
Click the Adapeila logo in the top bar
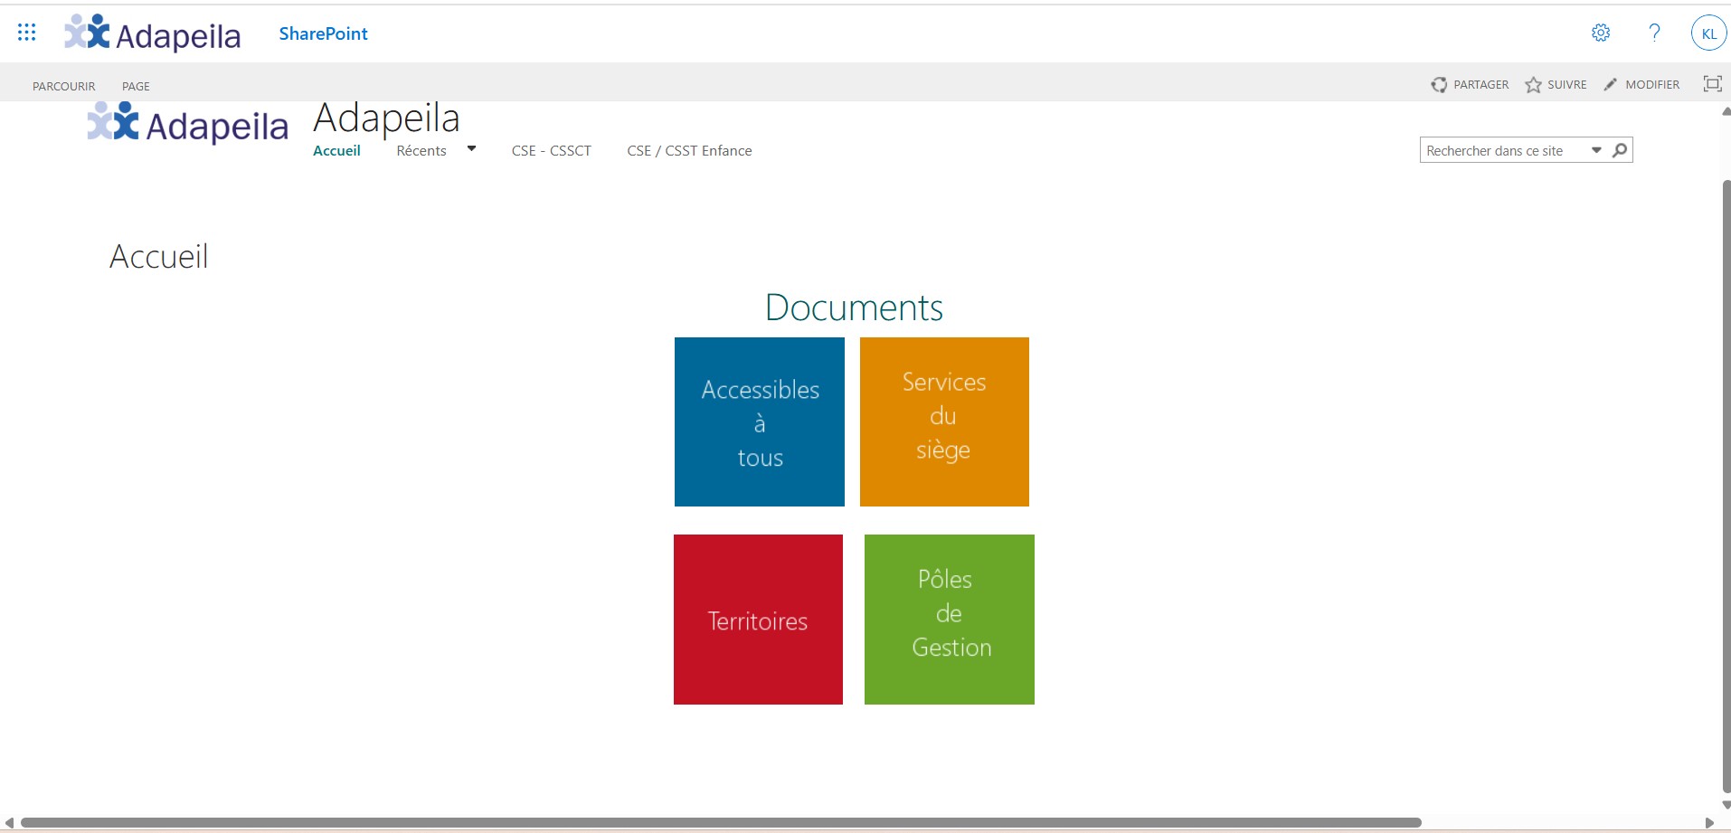[x=153, y=33]
